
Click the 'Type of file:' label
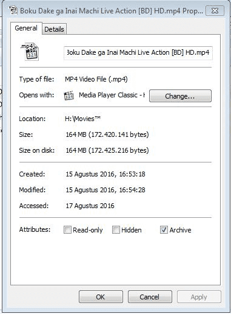tap(36, 79)
